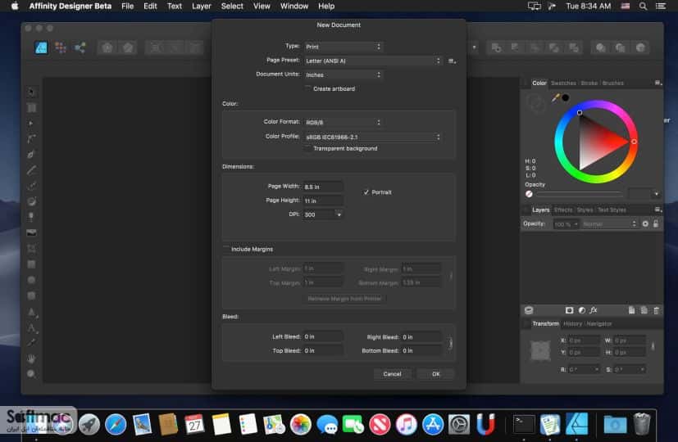Screen dimensions: 678x442
Task: Open the layer blend mode dropdown
Action: click(x=610, y=223)
